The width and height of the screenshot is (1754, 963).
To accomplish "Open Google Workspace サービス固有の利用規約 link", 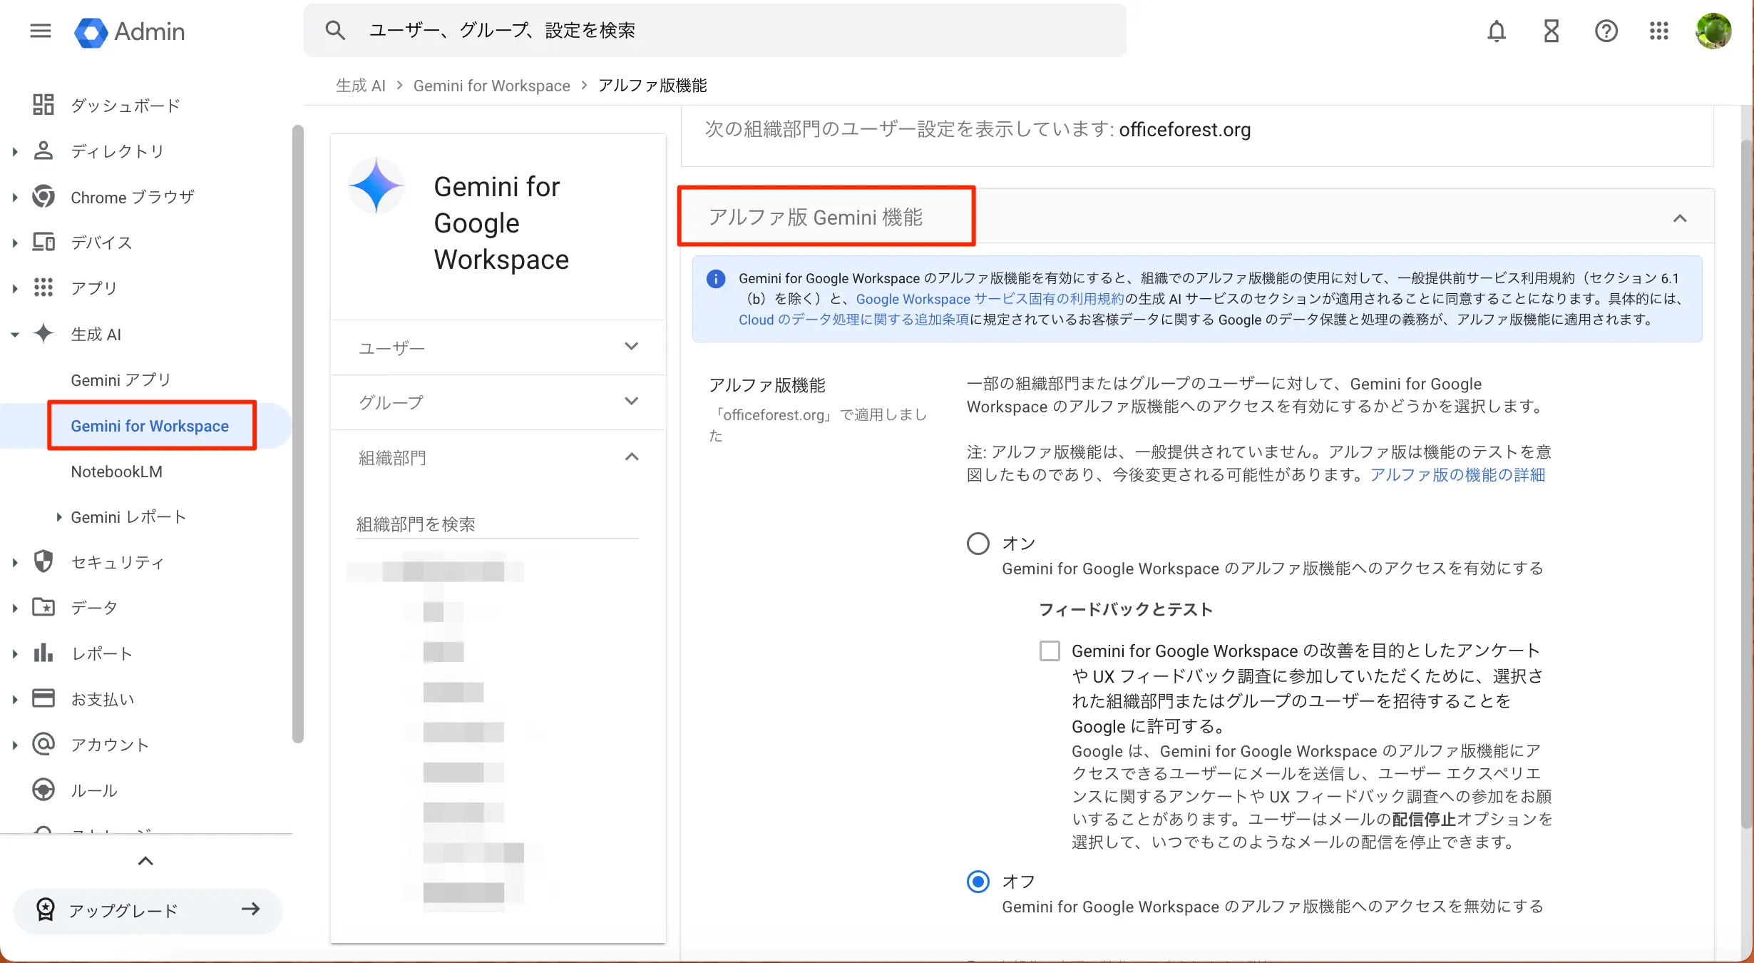I will [x=990, y=299].
